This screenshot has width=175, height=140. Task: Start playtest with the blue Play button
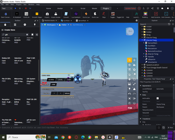click(15, 8)
